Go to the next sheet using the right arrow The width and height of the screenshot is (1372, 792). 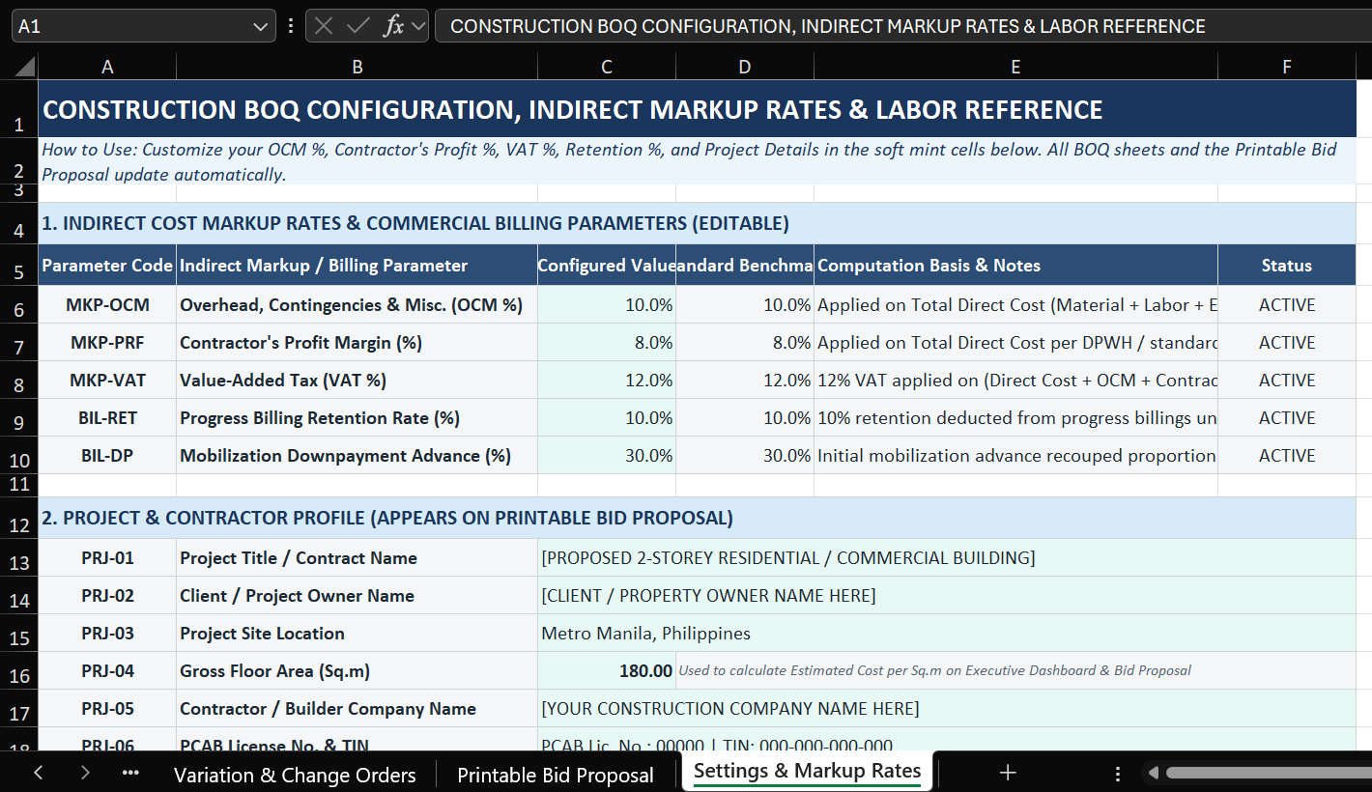[x=85, y=773]
